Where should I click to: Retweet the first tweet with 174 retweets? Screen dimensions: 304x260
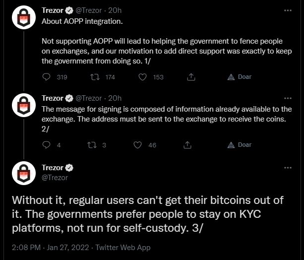pyautogui.click(x=95, y=77)
